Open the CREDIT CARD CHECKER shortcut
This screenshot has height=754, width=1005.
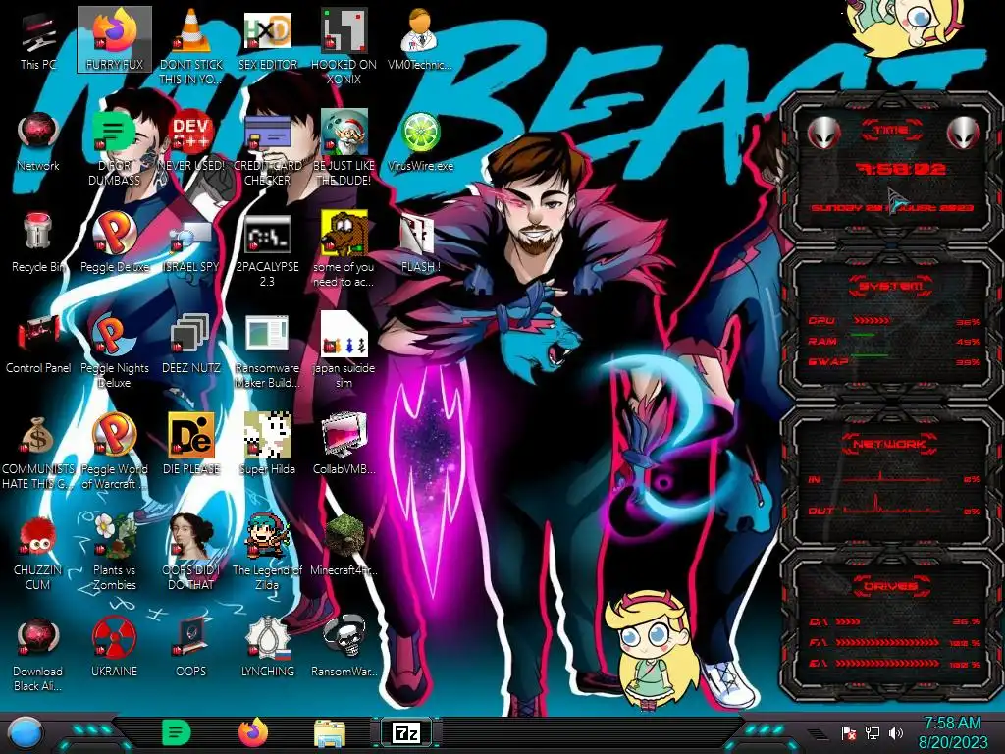[x=267, y=149]
